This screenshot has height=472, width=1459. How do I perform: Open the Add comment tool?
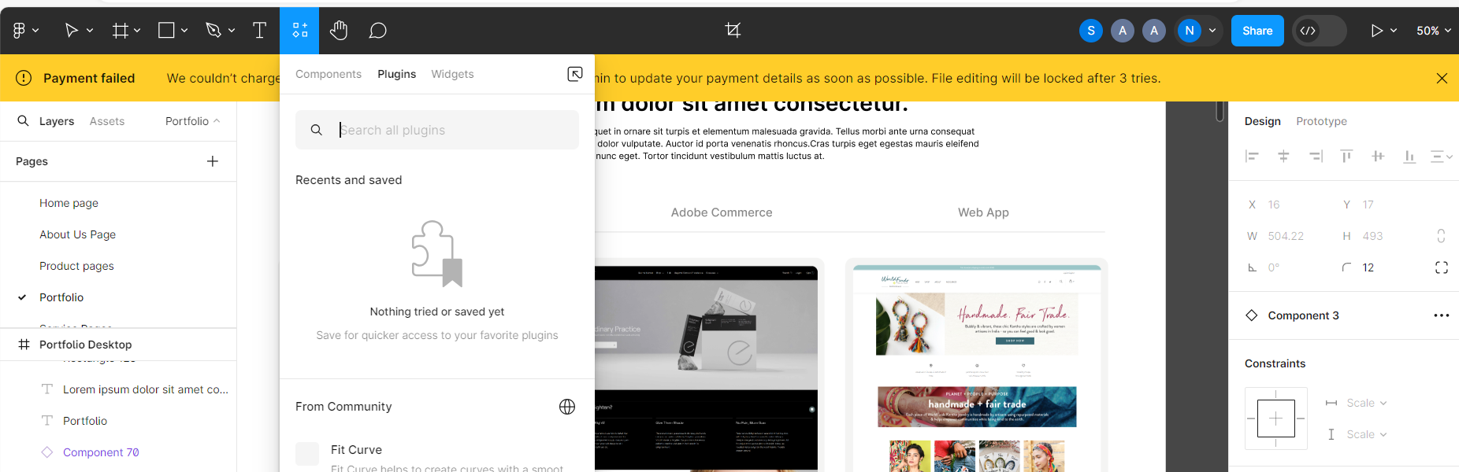coord(378,31)
